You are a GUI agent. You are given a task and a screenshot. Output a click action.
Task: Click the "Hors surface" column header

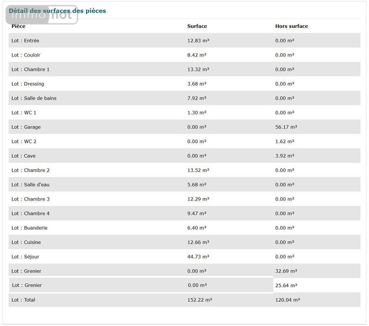(x=291, y=26)
